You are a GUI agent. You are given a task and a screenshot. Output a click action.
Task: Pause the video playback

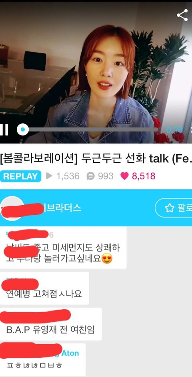[x=4, y=129]
